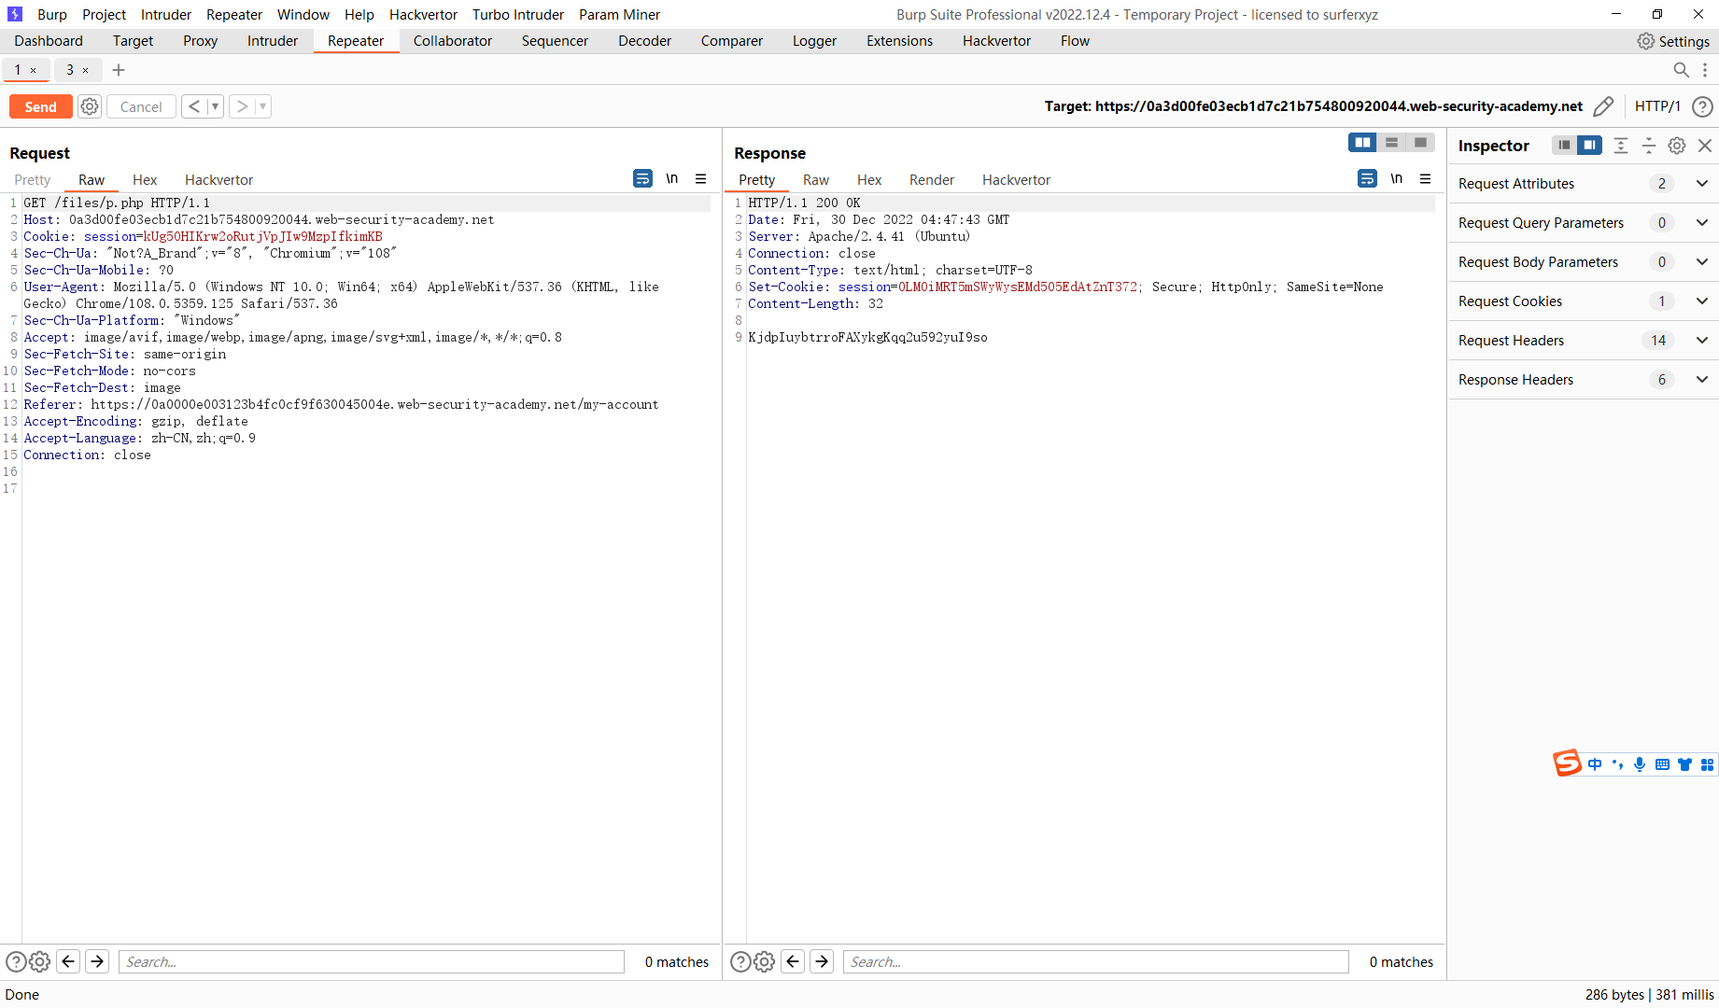Open the Collaborator tool tab

[453, 41]
